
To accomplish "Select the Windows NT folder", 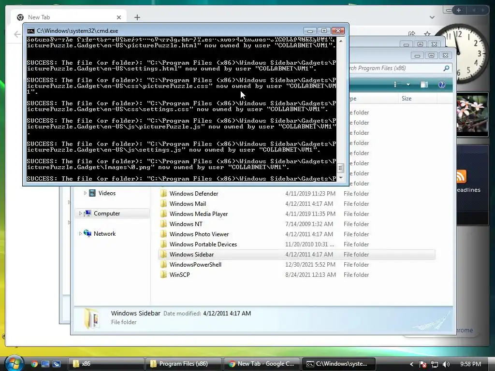I will 186,224.
